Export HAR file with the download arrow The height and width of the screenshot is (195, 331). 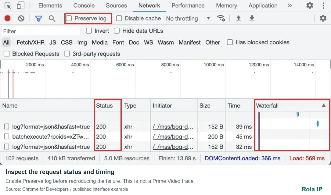[252, 18]
